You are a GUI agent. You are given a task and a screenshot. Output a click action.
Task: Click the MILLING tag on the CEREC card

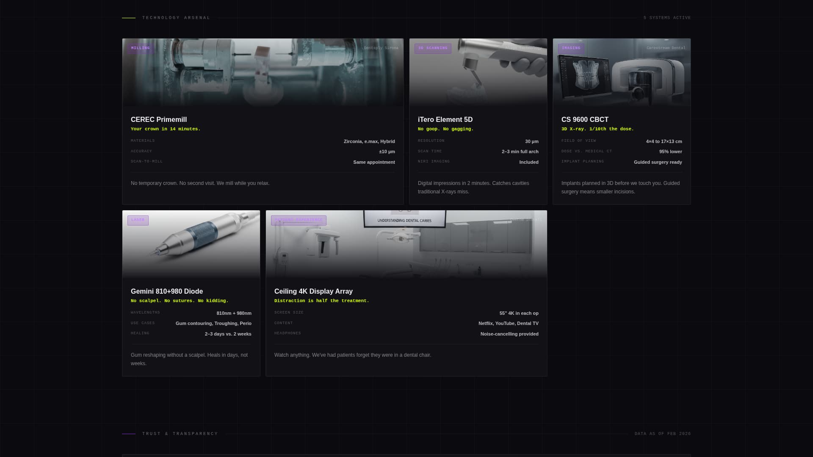[141, 48]
